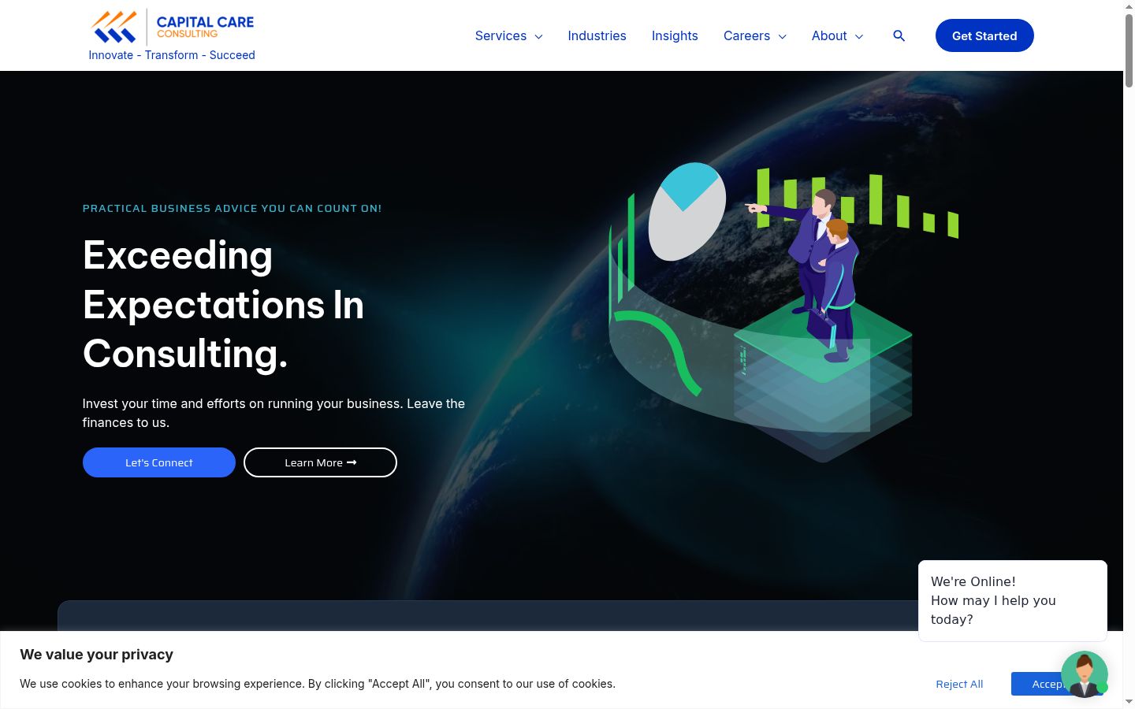Select About in the navigation bar
This screenshot has height=709, width=1135.
[829, 35]
